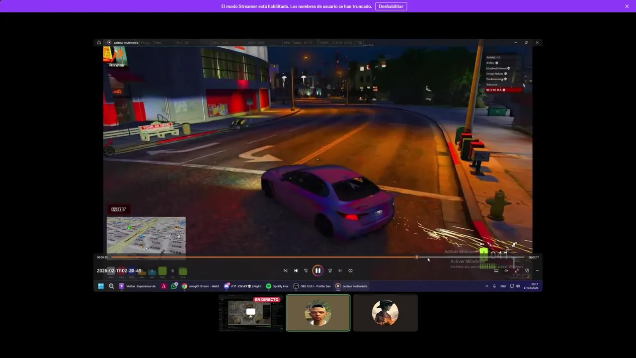Screen dimensions: 636x358
Task: Rewind the video by a few seconds
Action: [x=306, y=270]
